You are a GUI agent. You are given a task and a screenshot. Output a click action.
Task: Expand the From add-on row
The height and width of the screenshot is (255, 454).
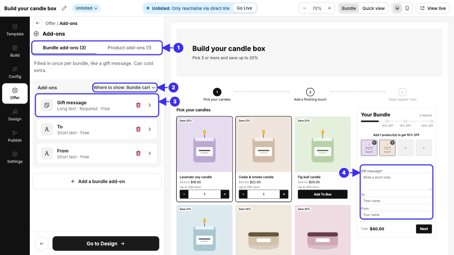[x=149, y=153]
